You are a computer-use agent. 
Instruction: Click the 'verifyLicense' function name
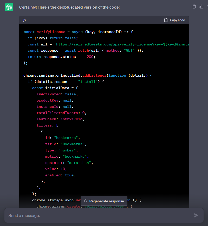point(51,32)
